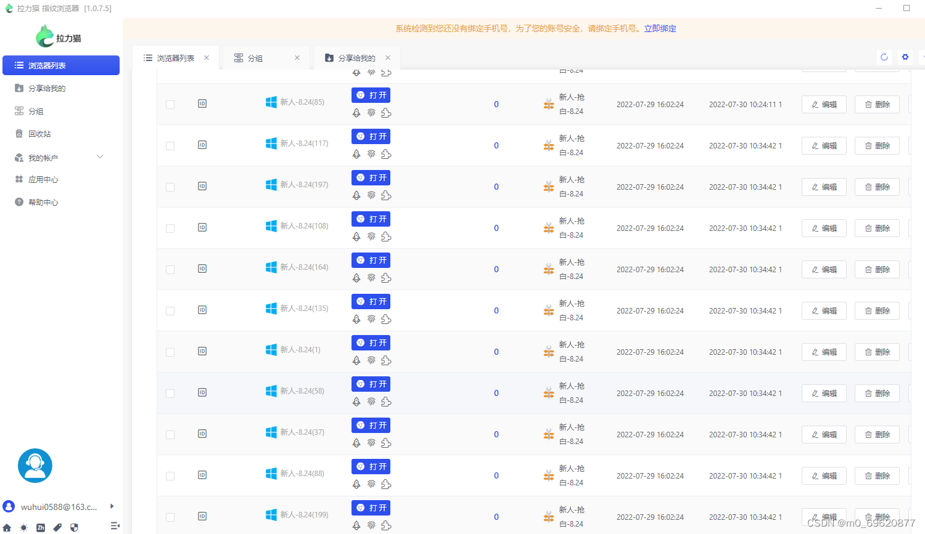The width and height of the screenshot is (925, 534).
Task: Tick checkbox for 新人-8.24(197)
Action: click(170, 187)
